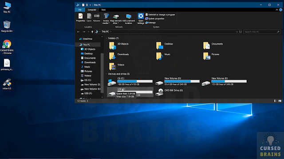
Task: Expand the address bar history dropdown
Action: point(237,32)
